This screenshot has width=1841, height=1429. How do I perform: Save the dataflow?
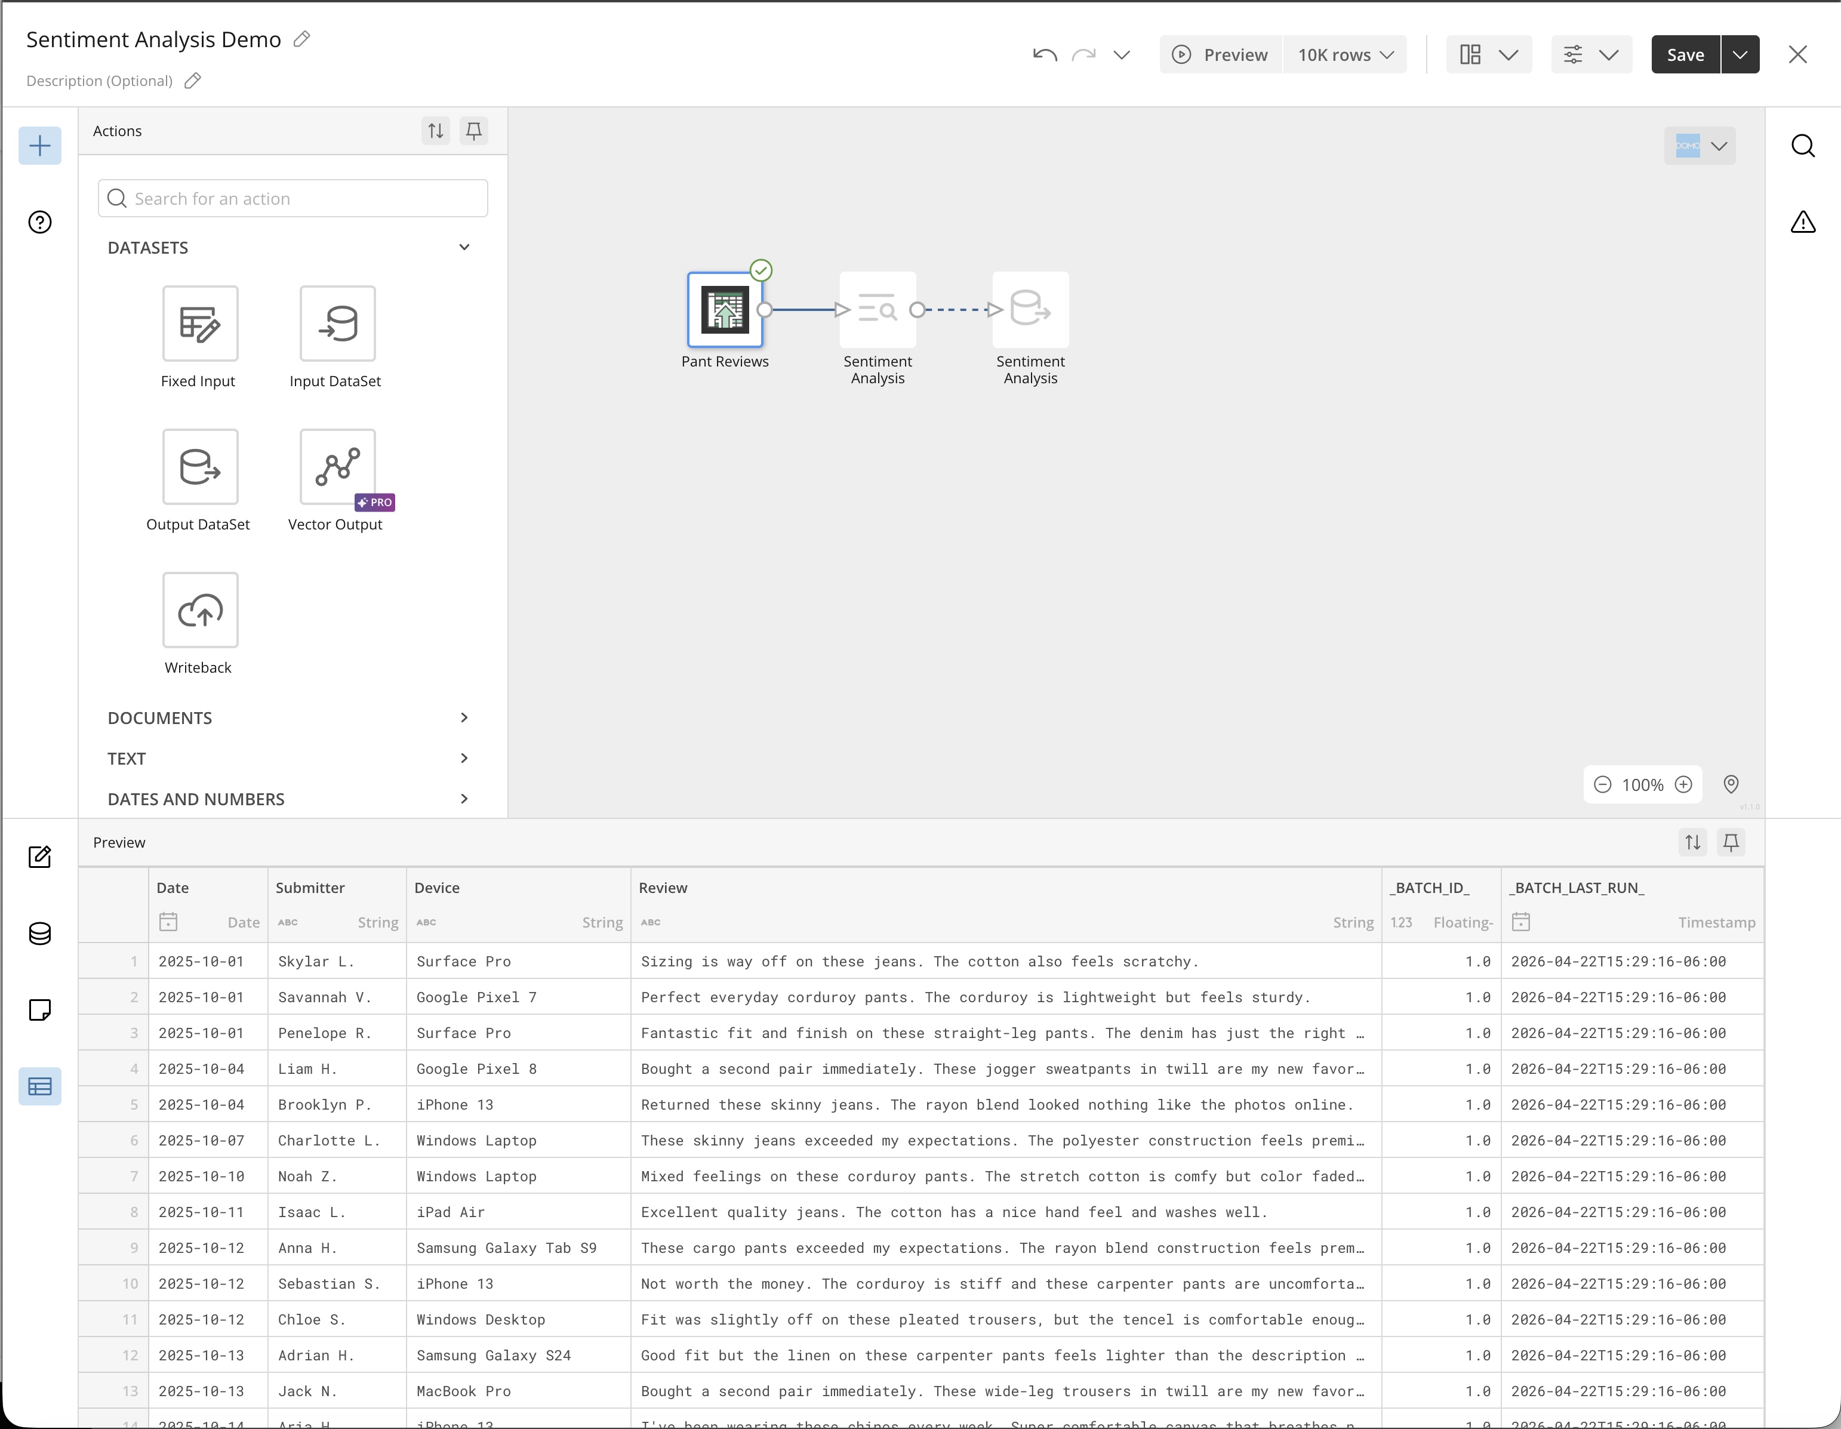[1685, 55]
